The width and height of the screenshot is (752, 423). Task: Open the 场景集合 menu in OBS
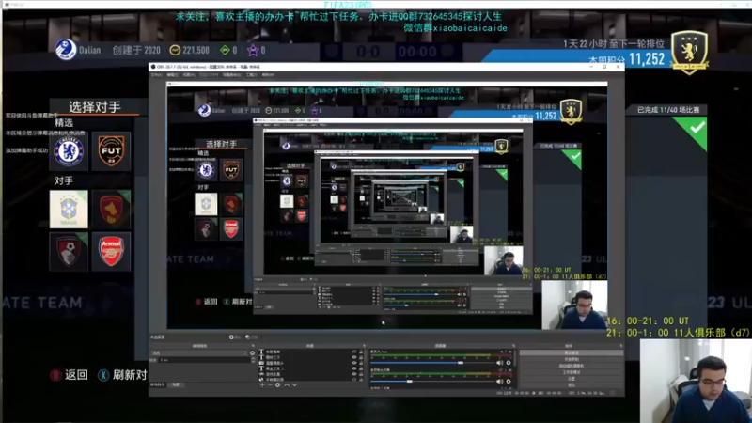click(x=231, y=75)
